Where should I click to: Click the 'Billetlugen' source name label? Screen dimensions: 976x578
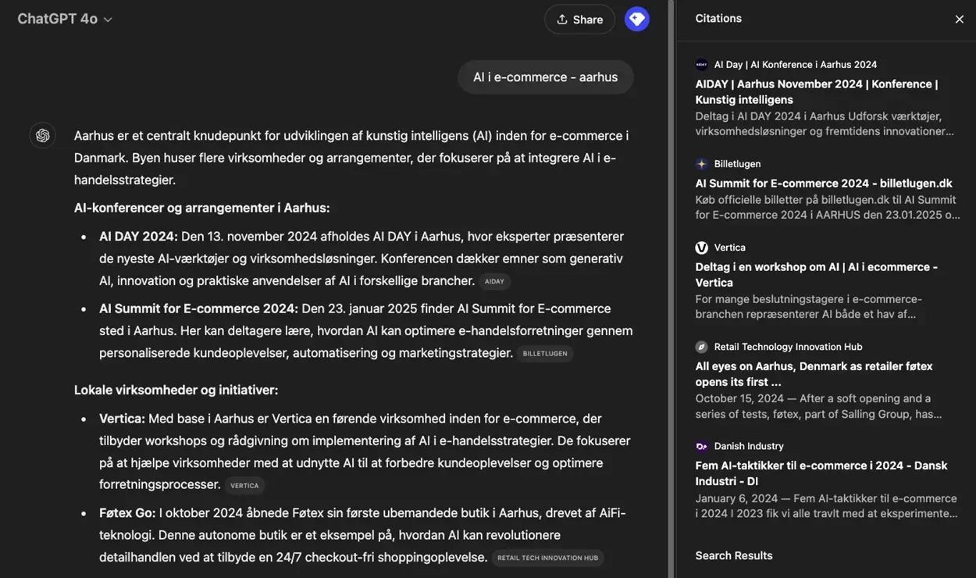click(737, 164)
